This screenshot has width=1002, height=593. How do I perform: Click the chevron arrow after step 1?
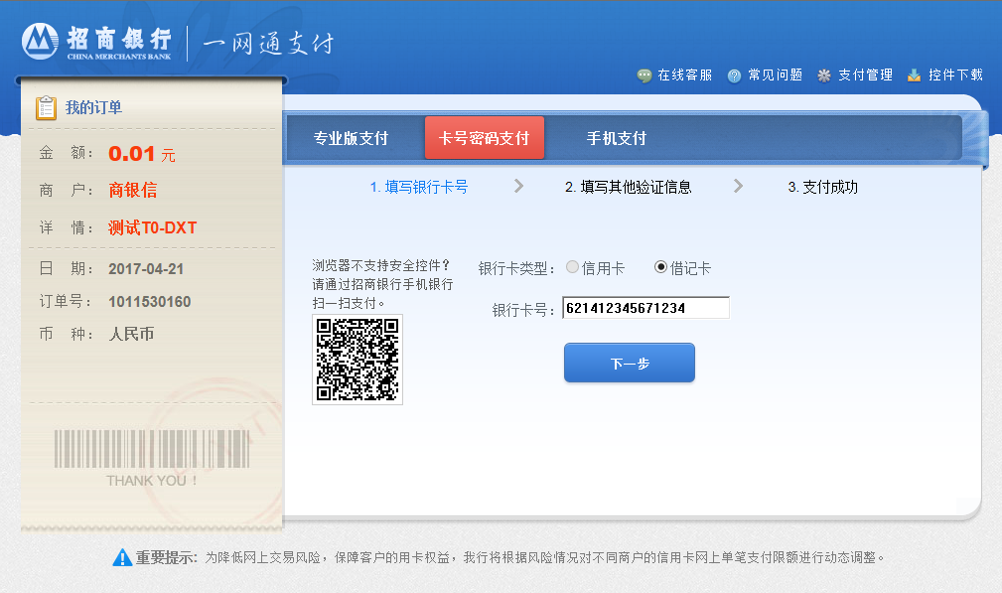click(519, 186)
